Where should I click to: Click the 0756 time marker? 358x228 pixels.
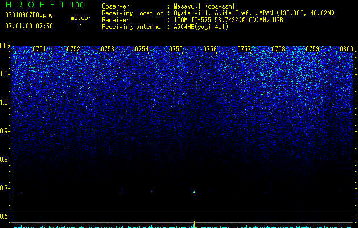210,49
